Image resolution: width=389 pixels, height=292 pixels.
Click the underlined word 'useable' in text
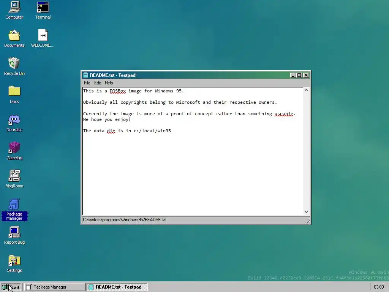(x=284, y=114)
